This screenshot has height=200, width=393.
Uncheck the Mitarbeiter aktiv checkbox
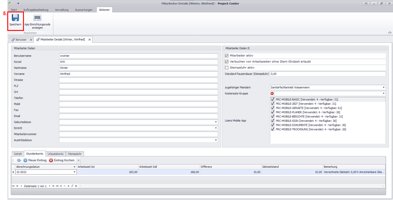227,56
